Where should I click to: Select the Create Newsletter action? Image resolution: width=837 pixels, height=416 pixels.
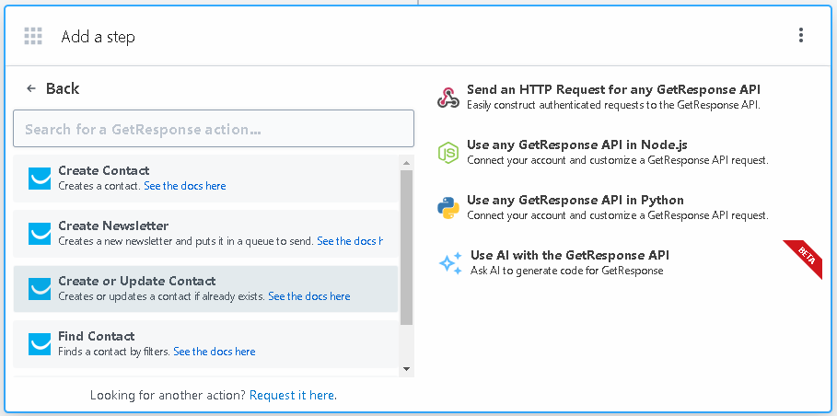205,234
